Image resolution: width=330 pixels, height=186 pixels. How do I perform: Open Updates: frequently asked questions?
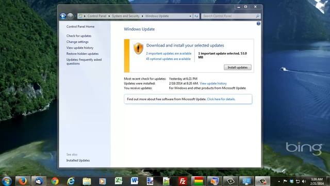tap(84, 61)
